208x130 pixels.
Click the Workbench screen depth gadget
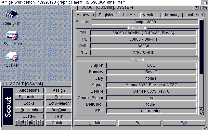coord(204,2)
